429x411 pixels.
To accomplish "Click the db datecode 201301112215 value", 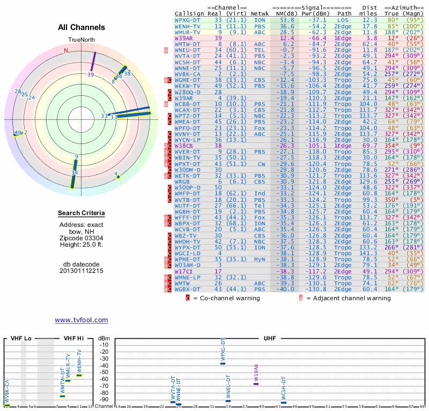I will pos(82,271).
